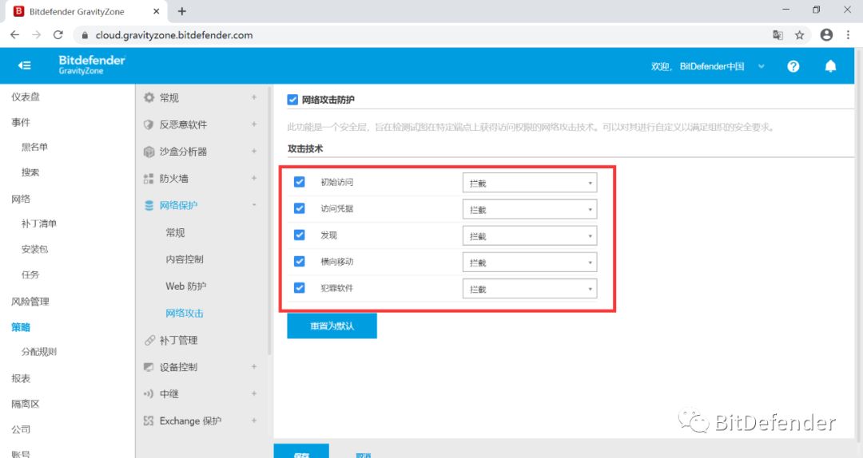Select Web 防护 under 网络保护
863x458 pixels.
coord(186,286)
